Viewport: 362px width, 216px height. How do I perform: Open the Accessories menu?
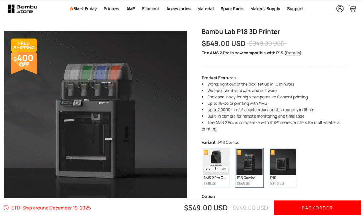click(x=178, y=9)
